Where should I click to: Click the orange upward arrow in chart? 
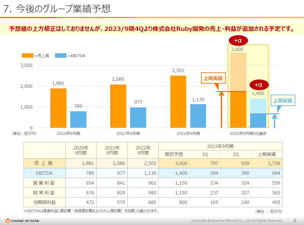pos(222,110)
